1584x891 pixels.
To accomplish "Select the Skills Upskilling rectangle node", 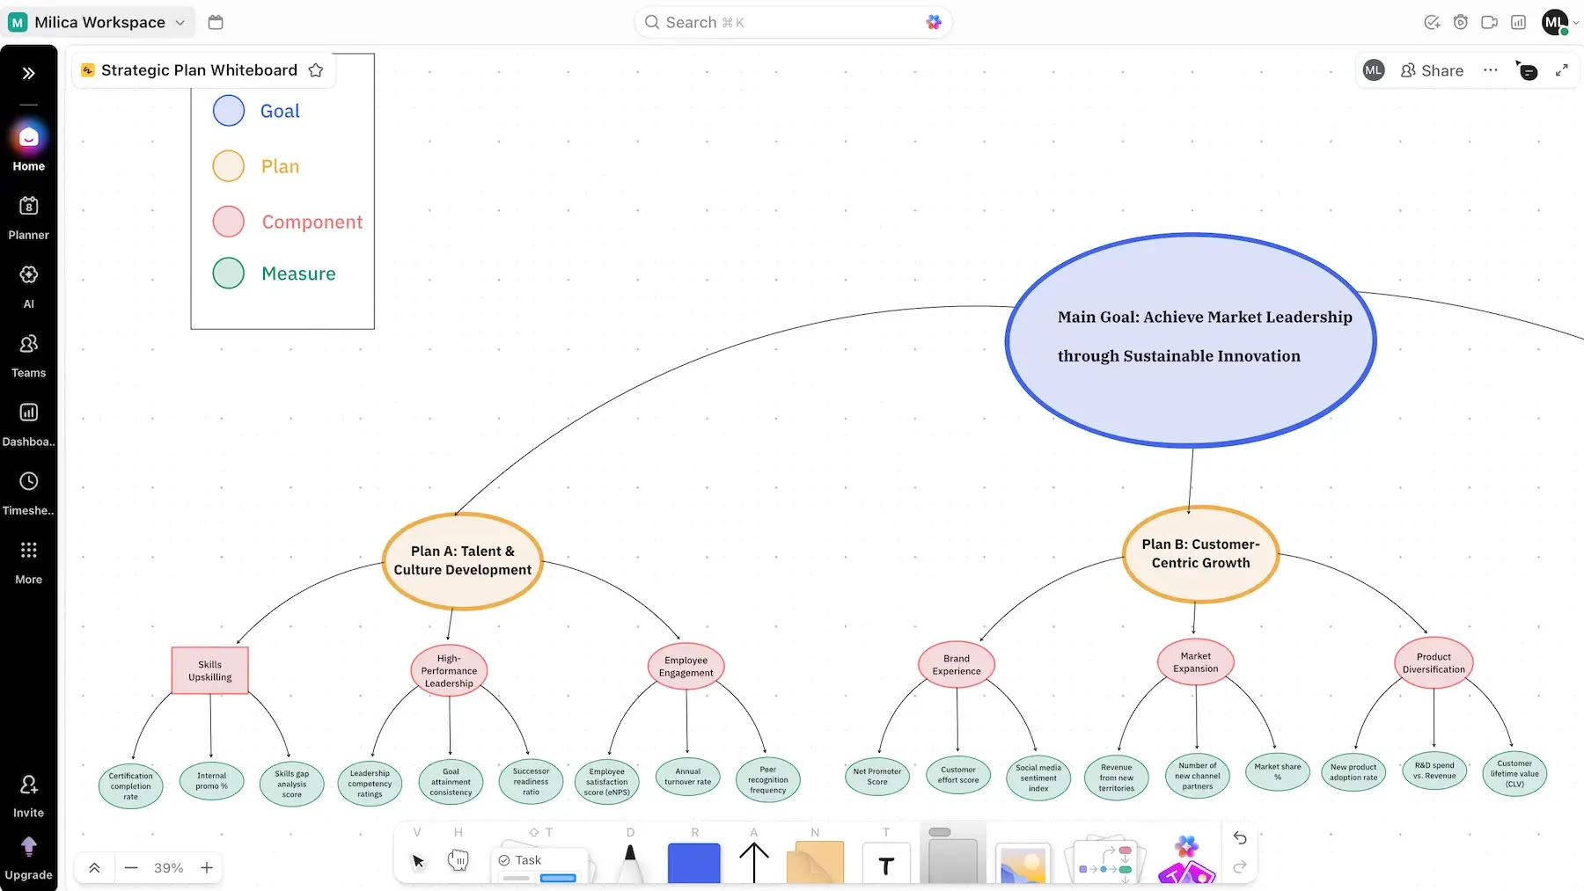I will 210,671.
